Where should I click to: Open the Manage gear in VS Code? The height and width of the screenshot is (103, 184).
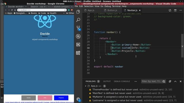coord(78,99)
